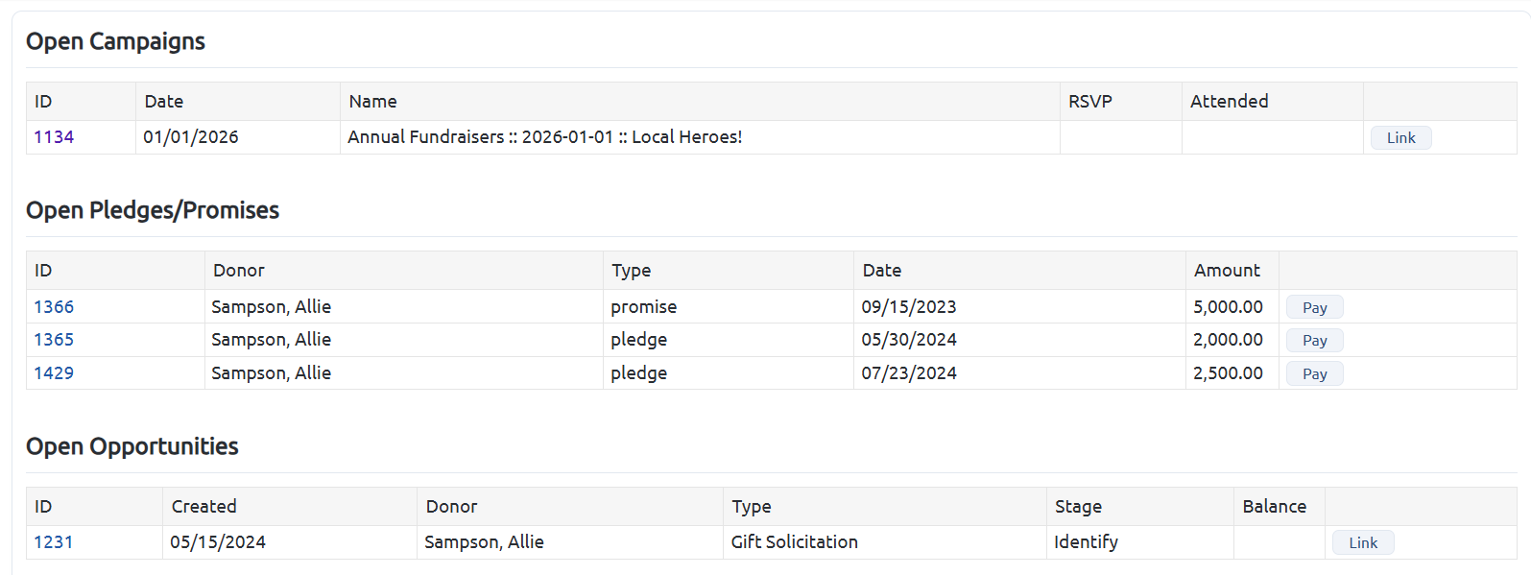Open opportunity ID 1231
The image size is (1531, 575).
pyautogui.click(x=54, y=542)
